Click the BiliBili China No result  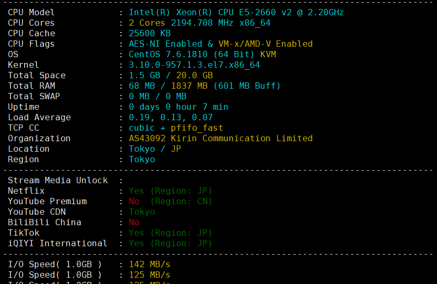point(134,223)
